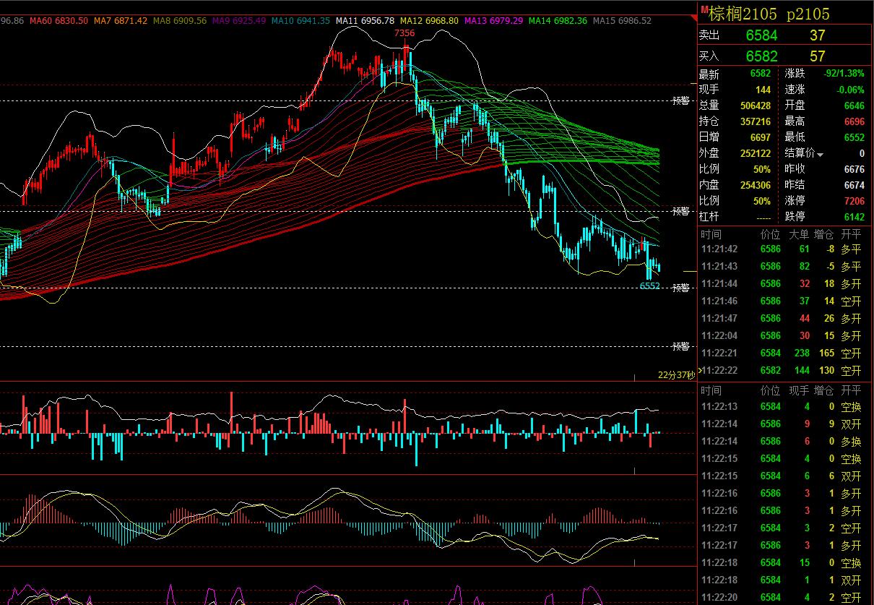Select the 11:22:21 row with volume 238
This screenshot has height=605, width=874.
(x=785, y=353)
